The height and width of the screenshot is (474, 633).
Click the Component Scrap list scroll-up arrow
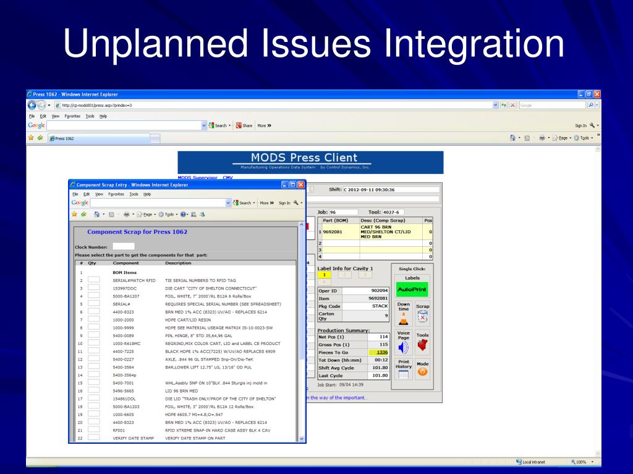pyautogui.click(x=302, y=224)
